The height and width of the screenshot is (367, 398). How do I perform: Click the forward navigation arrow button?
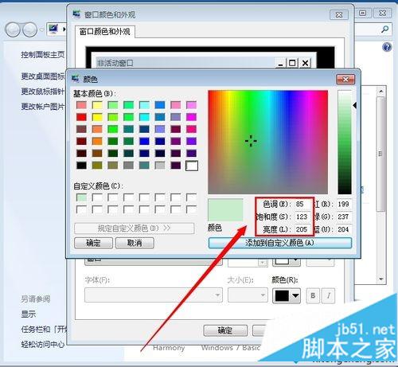[29, 29]
